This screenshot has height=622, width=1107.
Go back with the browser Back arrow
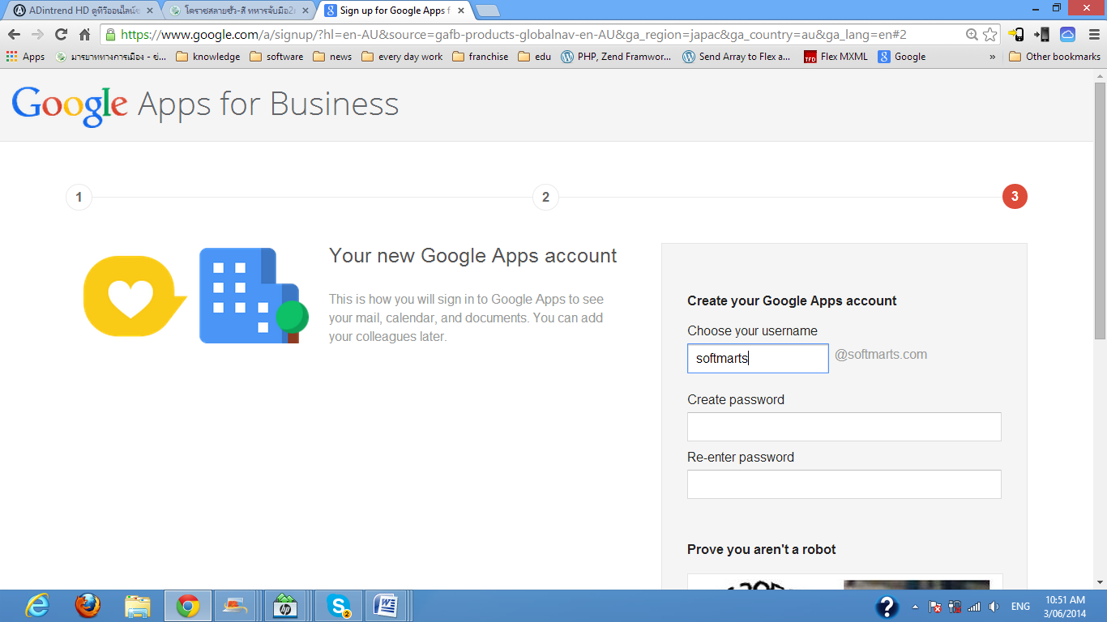14,35
